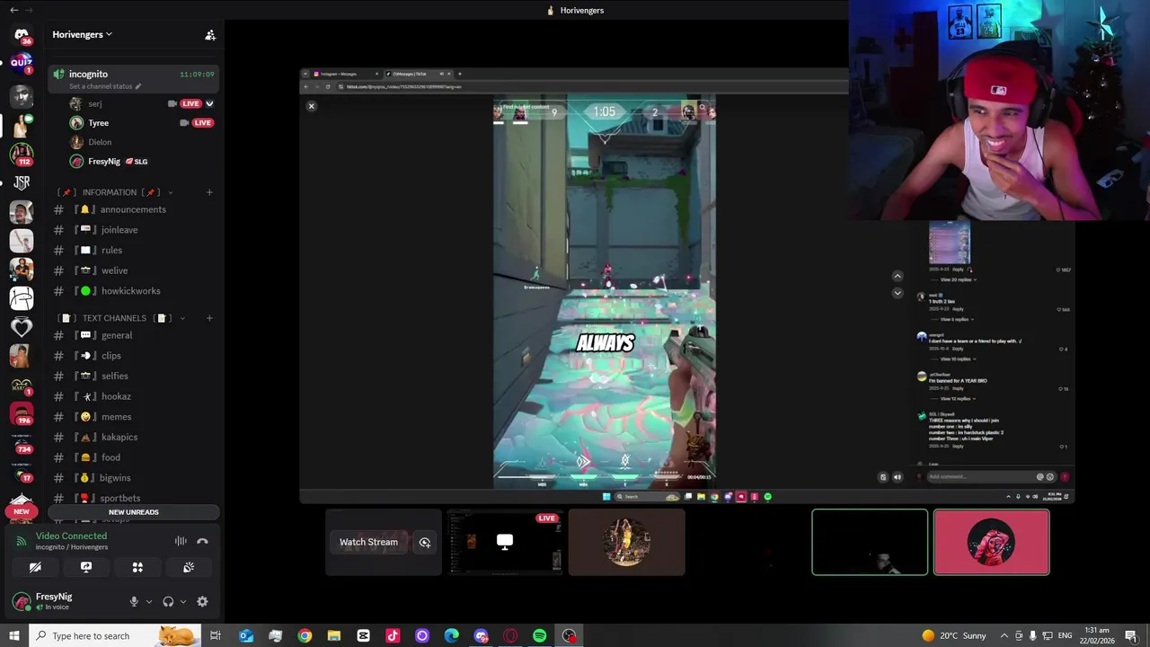Open Task View in taskbar

(216, 635)
